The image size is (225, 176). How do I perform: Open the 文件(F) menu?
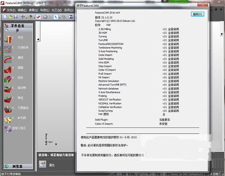[11, 10]
